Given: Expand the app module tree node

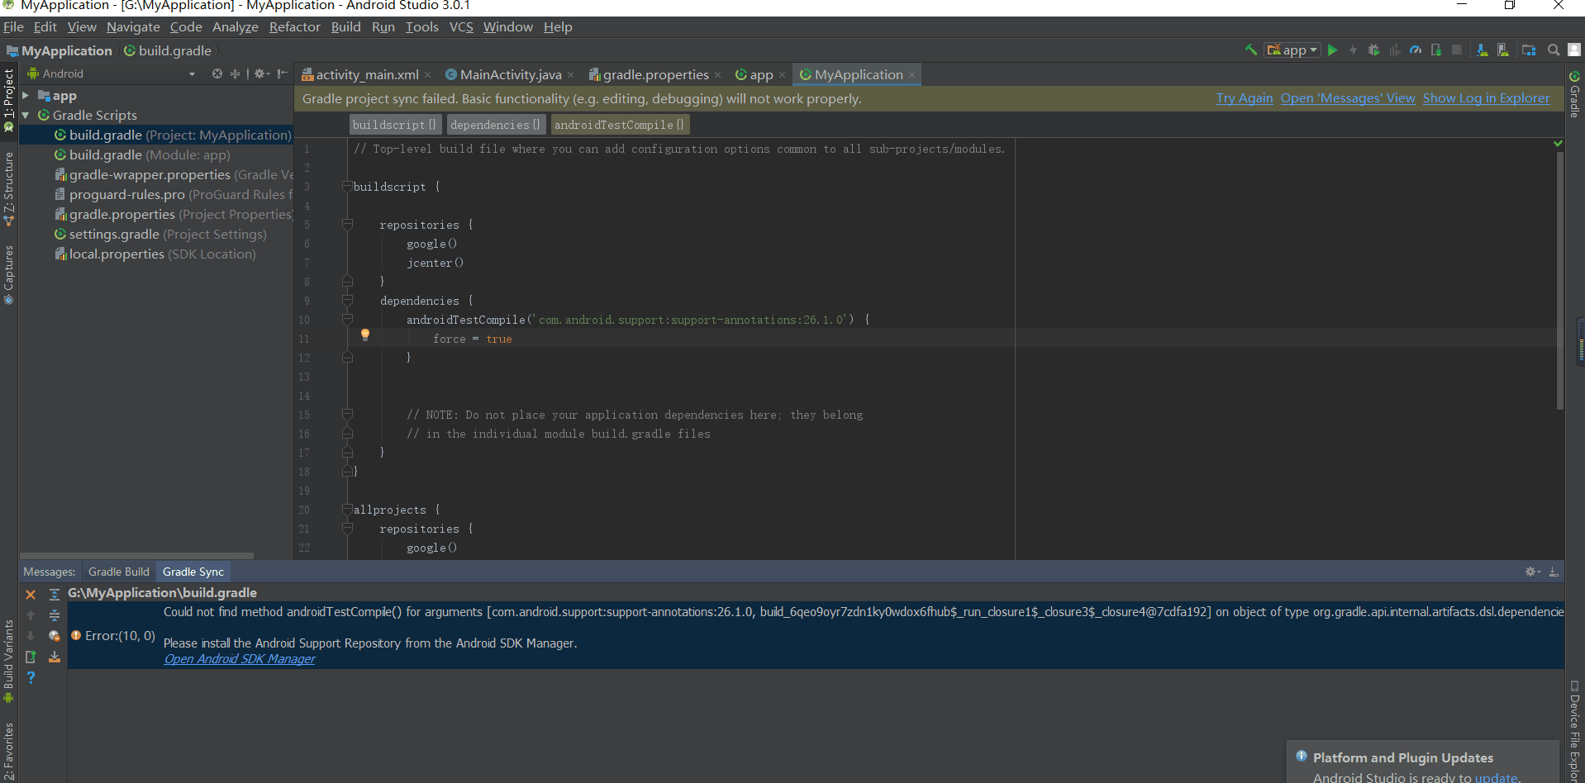Looking at the screenshot, I should point(26,96).
